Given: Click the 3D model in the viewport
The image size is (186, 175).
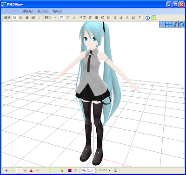Looking at the screenshot, I should [x=93, y=93].
